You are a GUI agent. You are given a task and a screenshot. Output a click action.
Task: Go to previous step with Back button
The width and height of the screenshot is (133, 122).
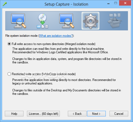tap(77, 113)
